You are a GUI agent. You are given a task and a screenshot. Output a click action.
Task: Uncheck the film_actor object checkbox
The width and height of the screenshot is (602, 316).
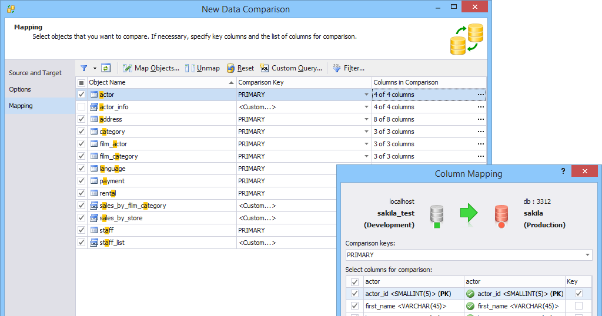point(81,143)
